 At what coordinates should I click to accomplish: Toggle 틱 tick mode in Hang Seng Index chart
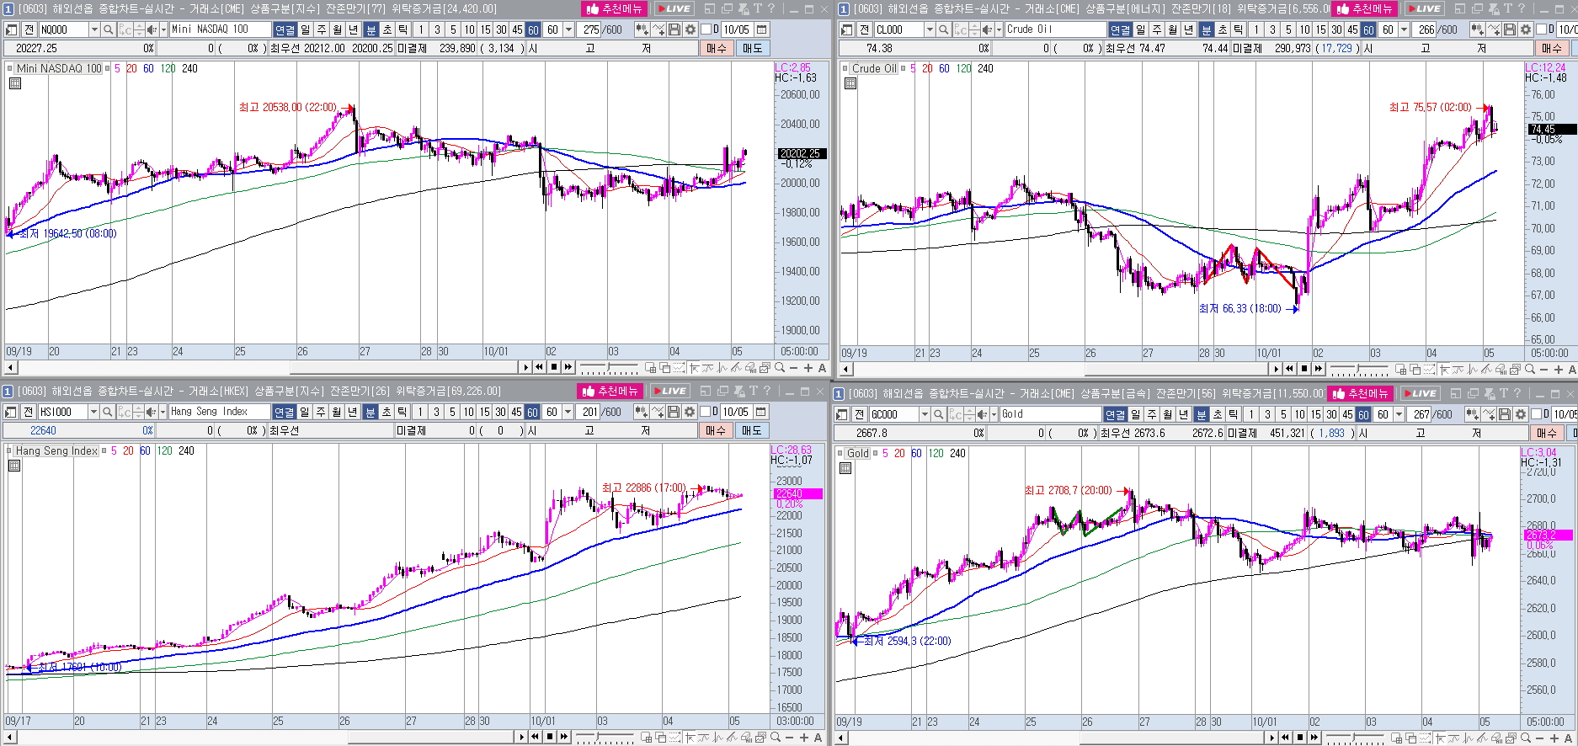(x=402, y=412)
